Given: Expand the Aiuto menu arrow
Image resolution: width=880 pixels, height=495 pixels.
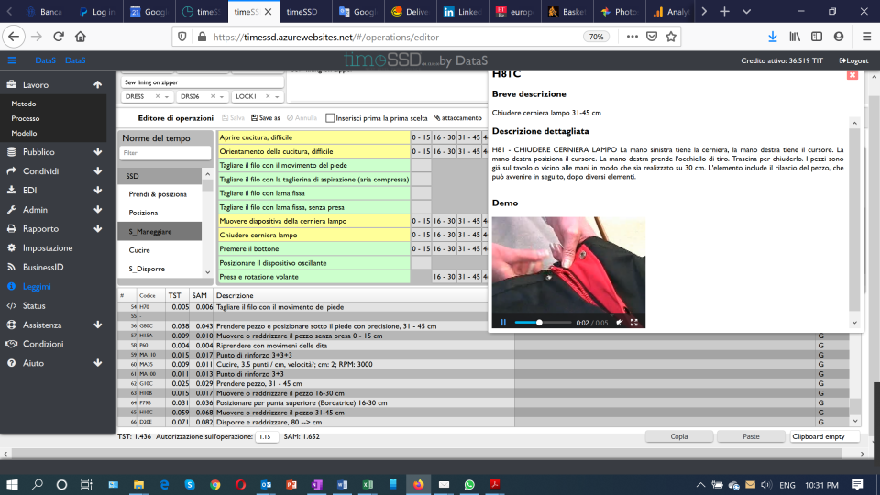Looking at the screenshot, I should tap(98, 363).
